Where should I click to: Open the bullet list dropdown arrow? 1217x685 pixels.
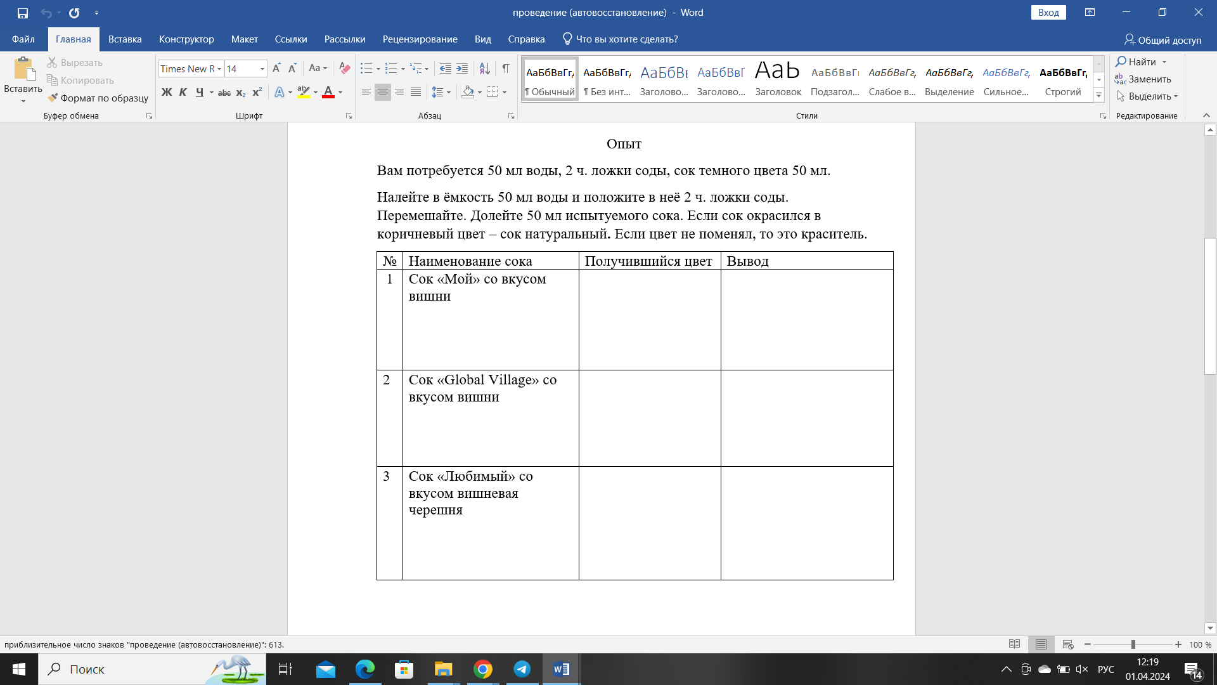(378, 69)
